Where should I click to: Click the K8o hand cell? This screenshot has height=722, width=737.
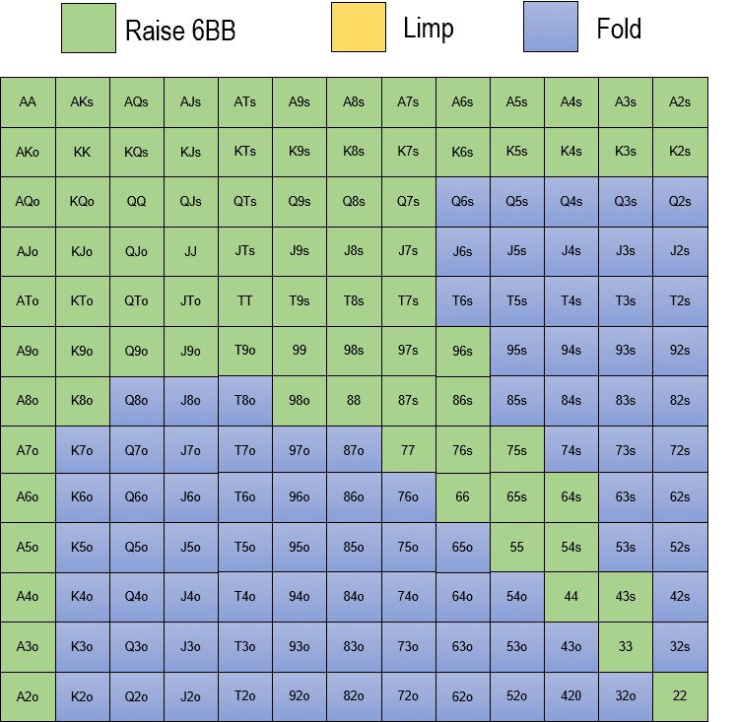[82, 401]
